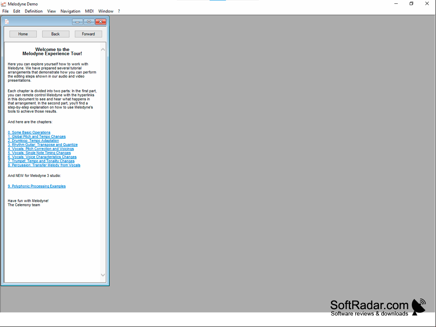Minimize the tour child window

[x=77, y=22]
